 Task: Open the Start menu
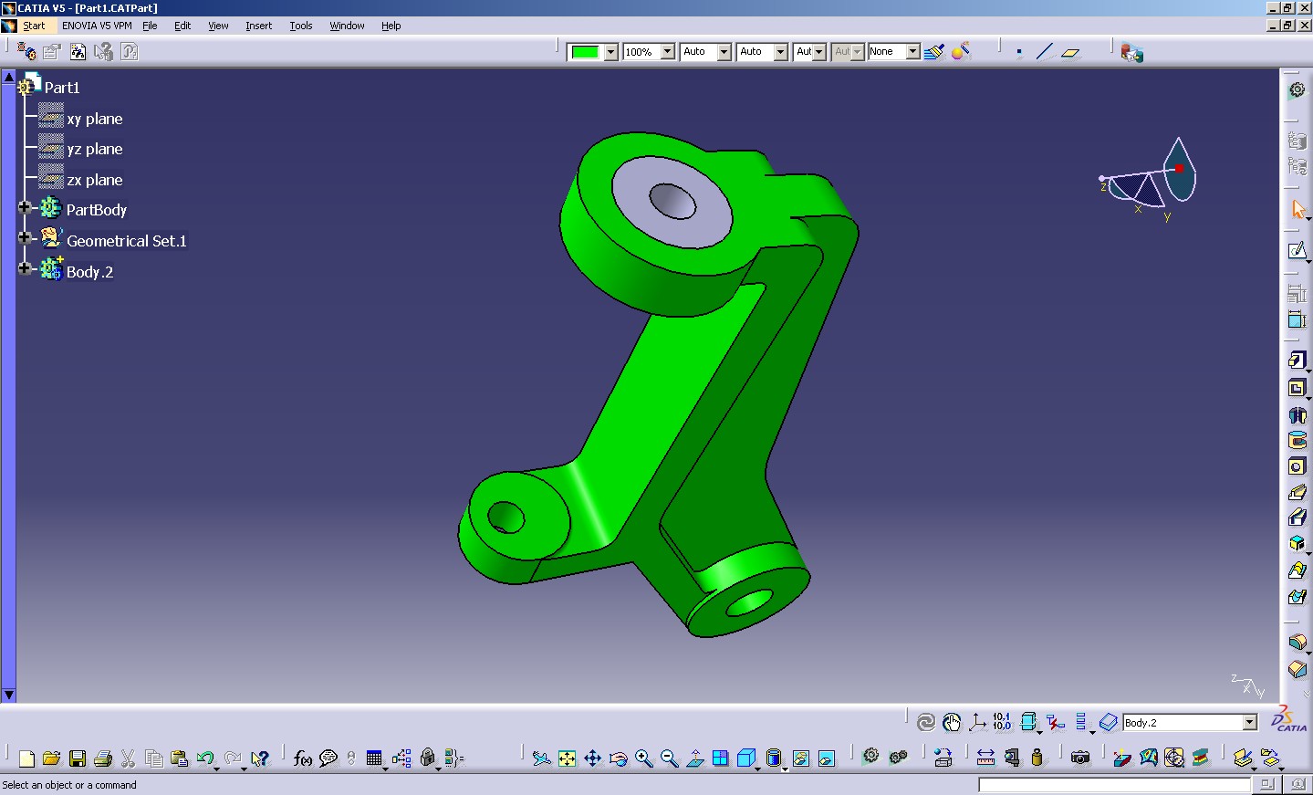point(34,26)
